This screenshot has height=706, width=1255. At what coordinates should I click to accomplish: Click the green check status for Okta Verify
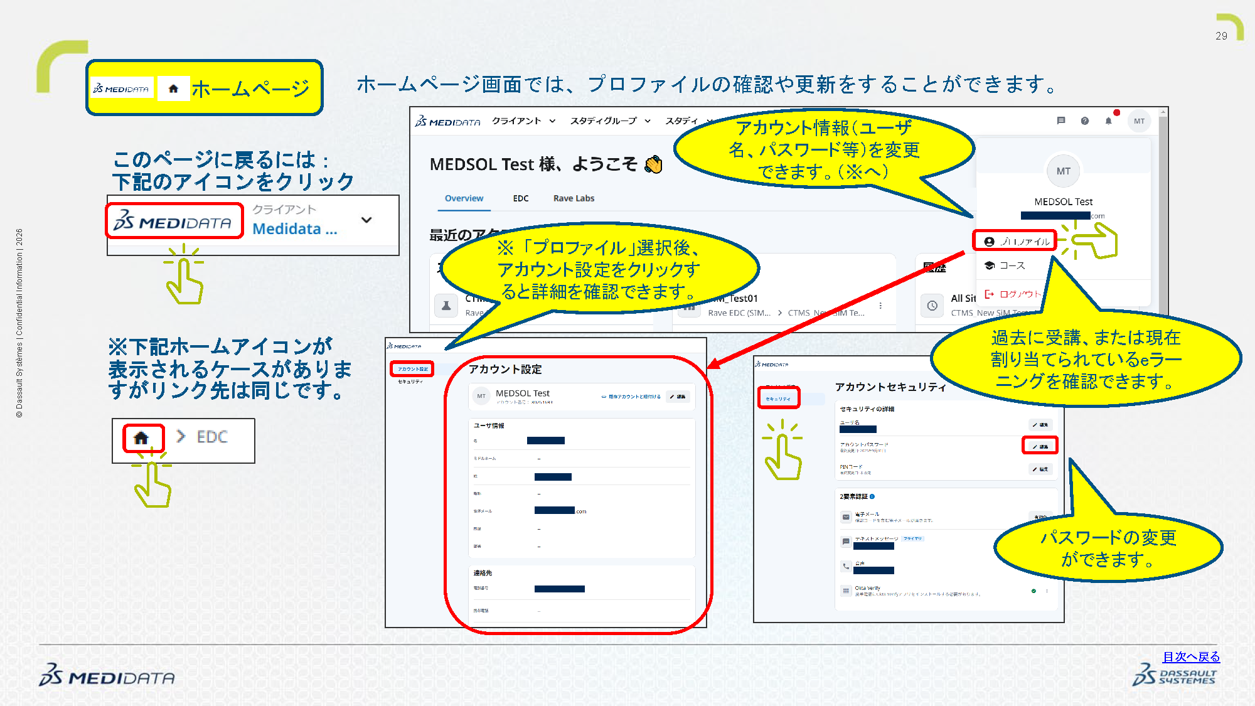[x=1033, y=591]
